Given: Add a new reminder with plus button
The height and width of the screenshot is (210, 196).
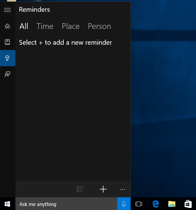Looking at the screenshot, I should 103,189.
